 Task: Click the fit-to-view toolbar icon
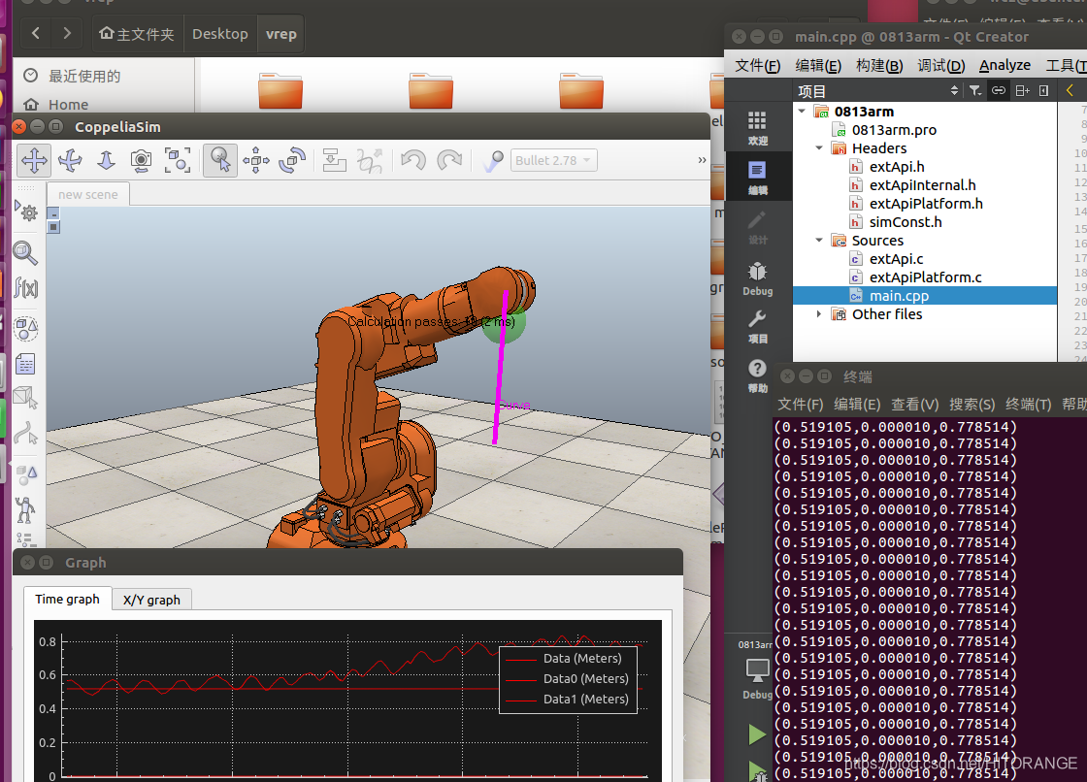[177, 160]
